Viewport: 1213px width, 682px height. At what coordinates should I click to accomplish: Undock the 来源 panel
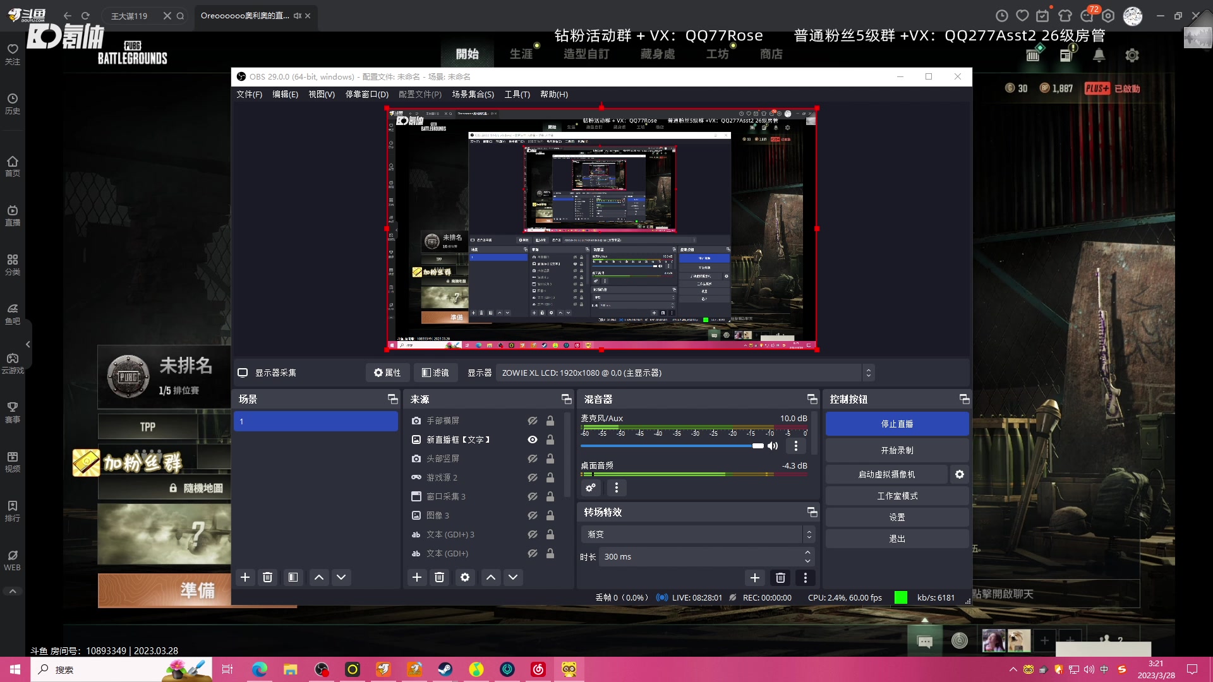click(x=566, y=399)
